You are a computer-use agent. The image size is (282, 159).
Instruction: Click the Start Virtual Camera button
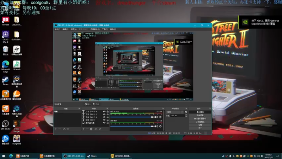point(200,119)
